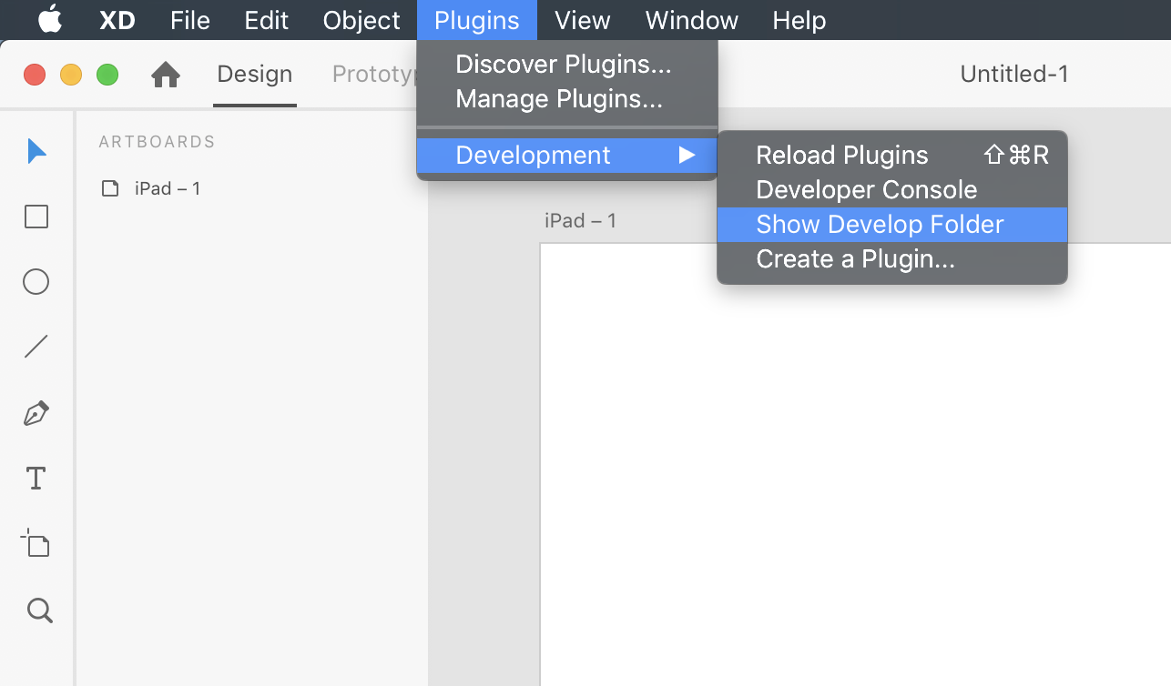Screen dimensions: 1171x686
Task: Open the Edit menu
Action: click(x=267, y=20)
